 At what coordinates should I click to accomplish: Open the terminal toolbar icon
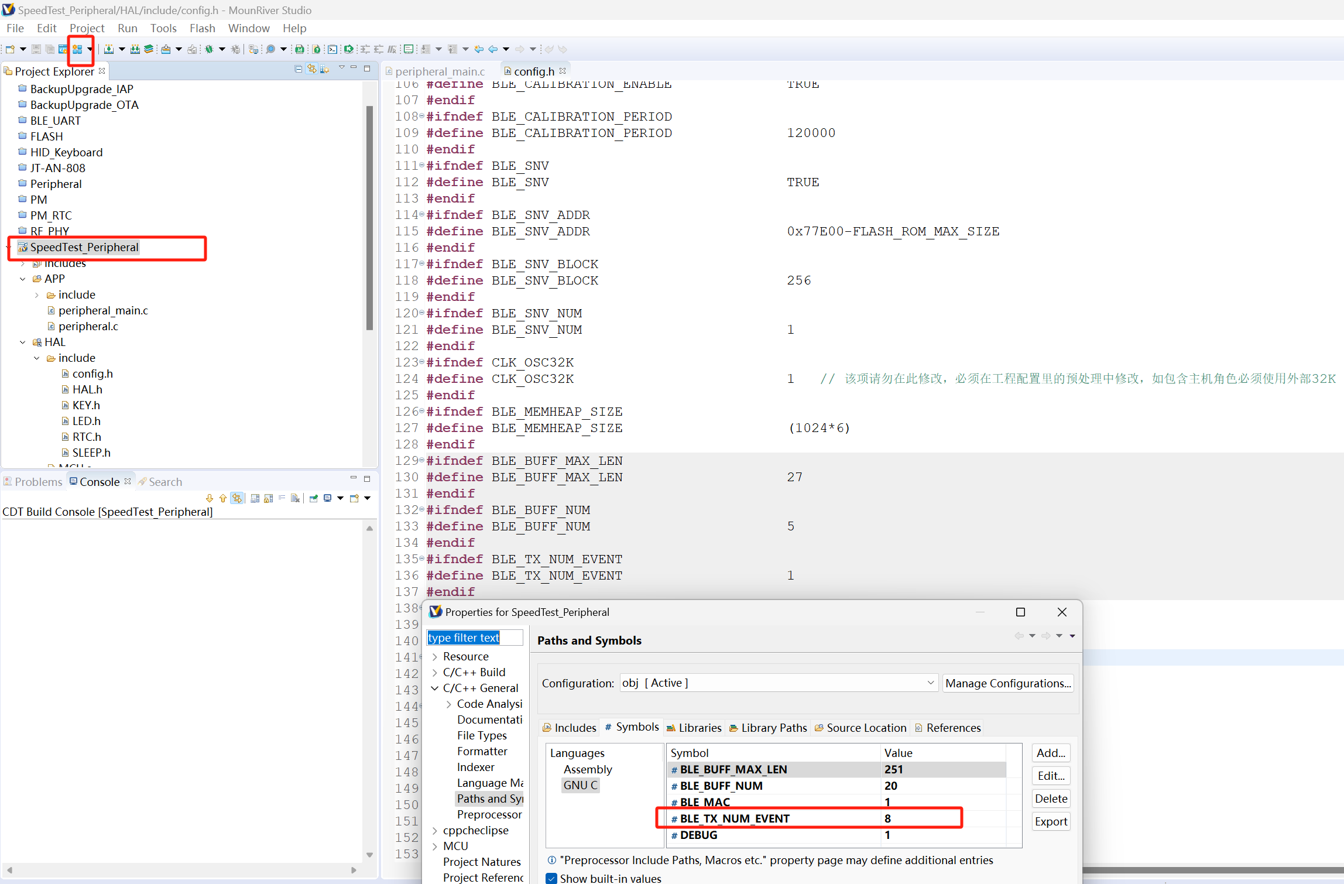(x=332, y=49)
